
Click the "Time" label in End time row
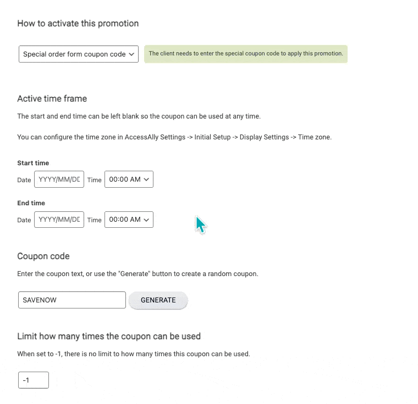coord(94,220)
